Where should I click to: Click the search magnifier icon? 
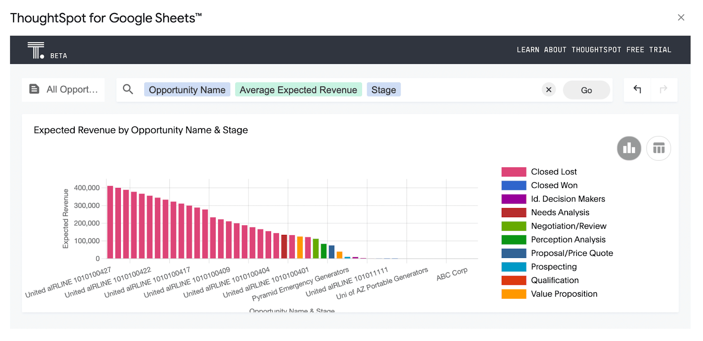tap(128, 90)
